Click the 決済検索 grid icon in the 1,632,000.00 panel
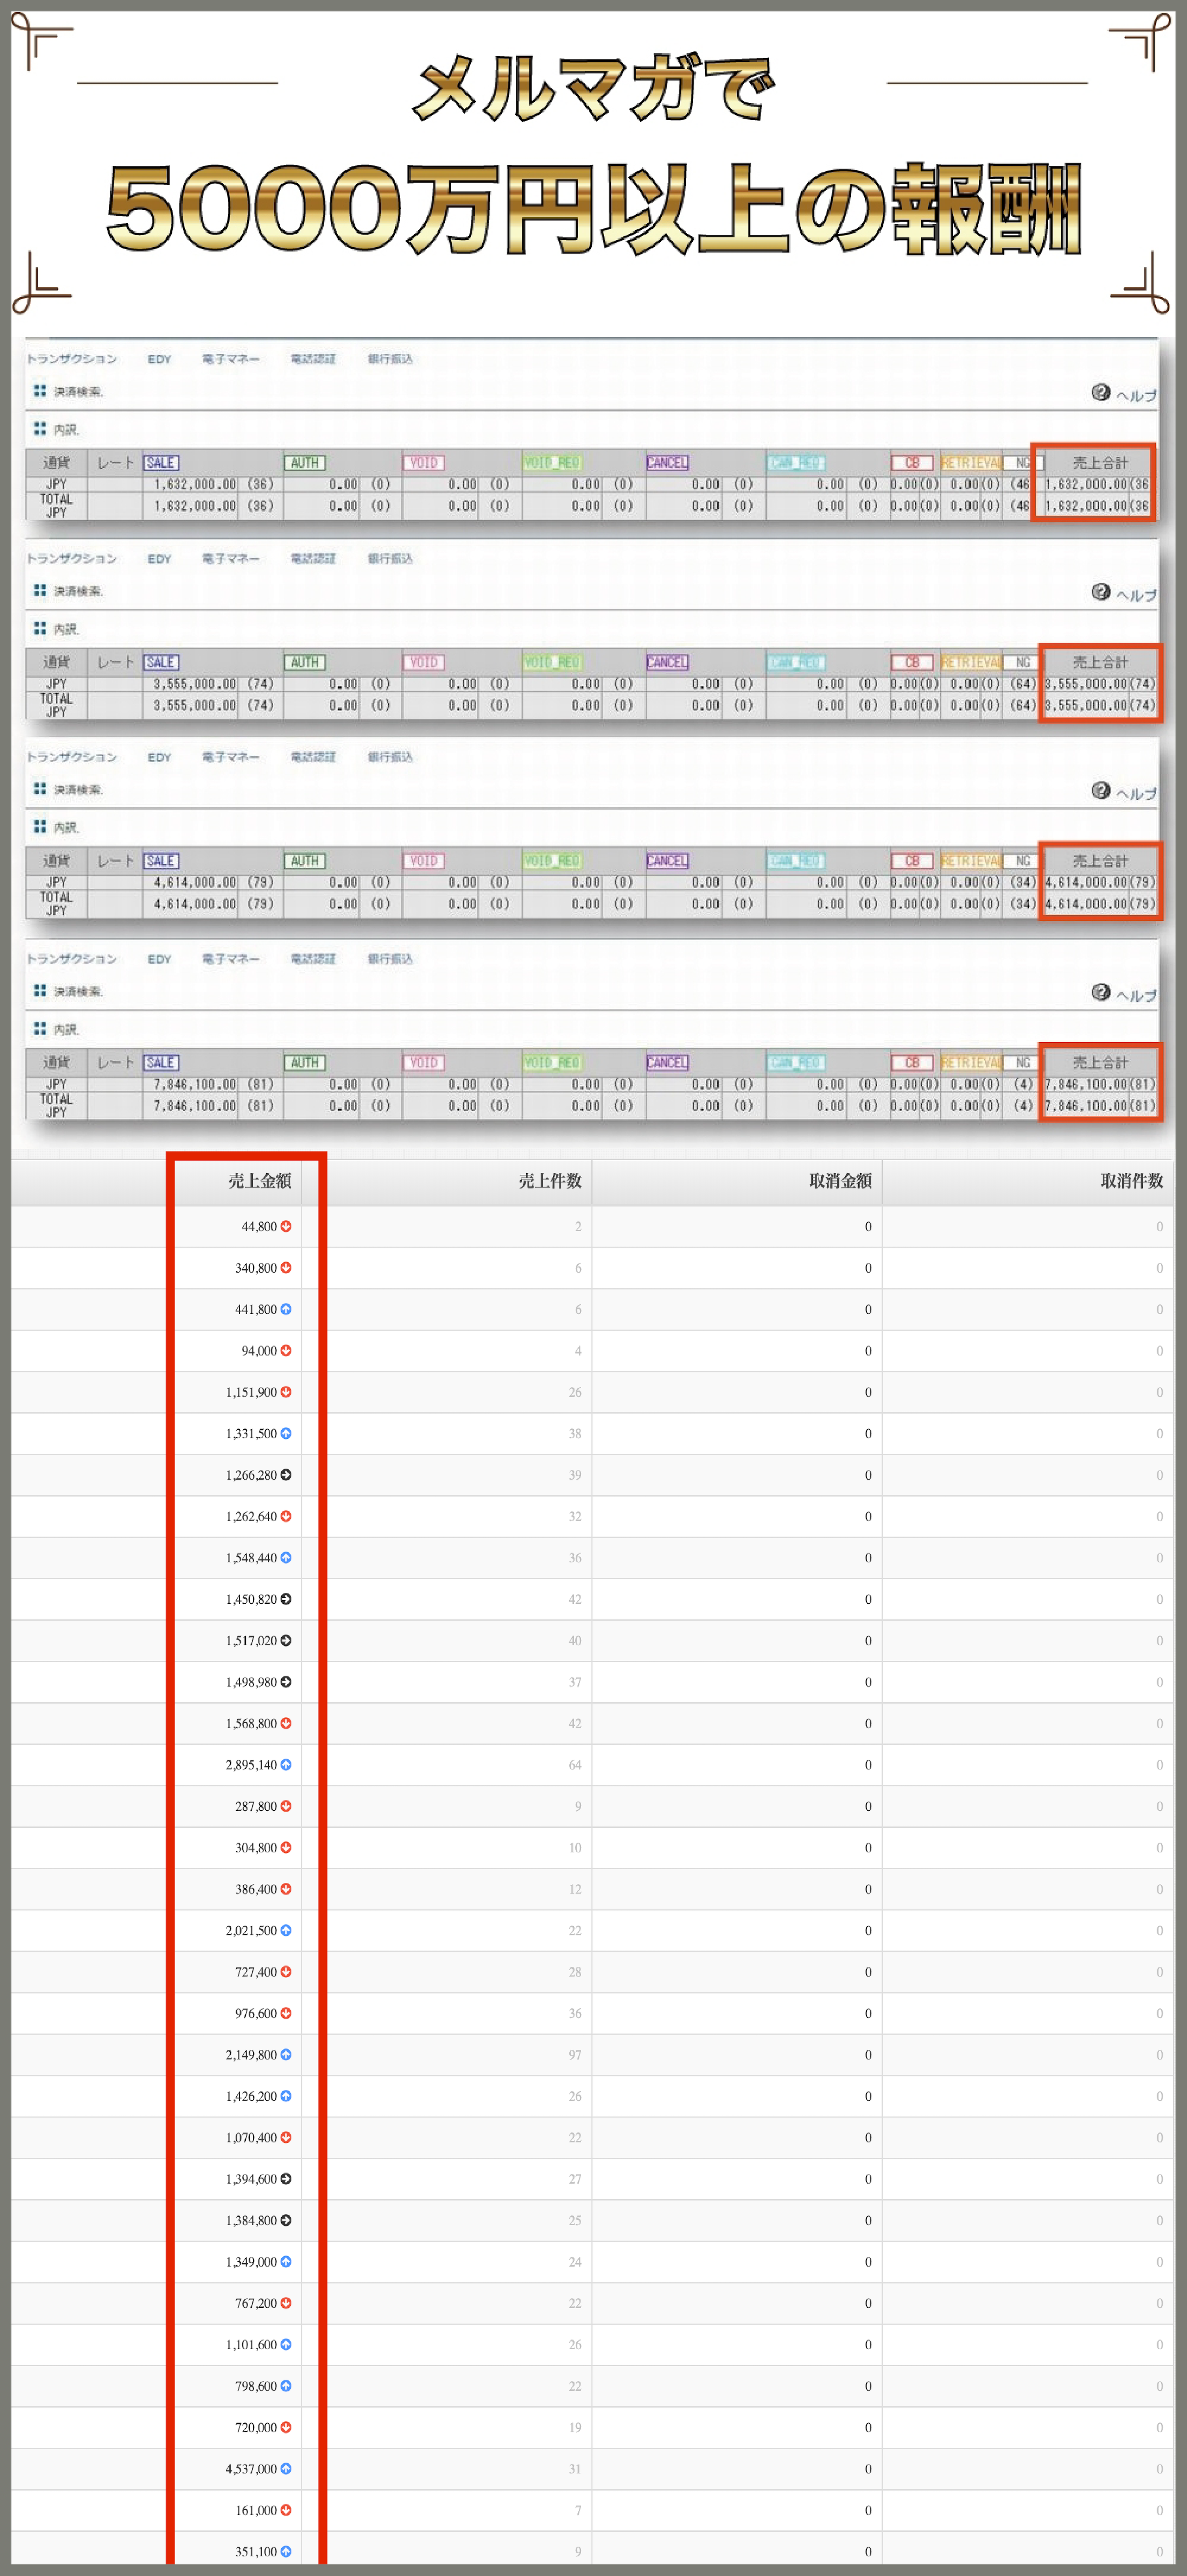1187x2576 pixels. [x=40, y=390]
